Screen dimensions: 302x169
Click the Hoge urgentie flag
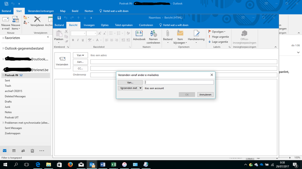tap(219, 37)
